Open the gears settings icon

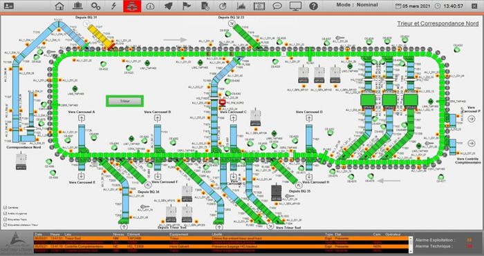[95, 6]
